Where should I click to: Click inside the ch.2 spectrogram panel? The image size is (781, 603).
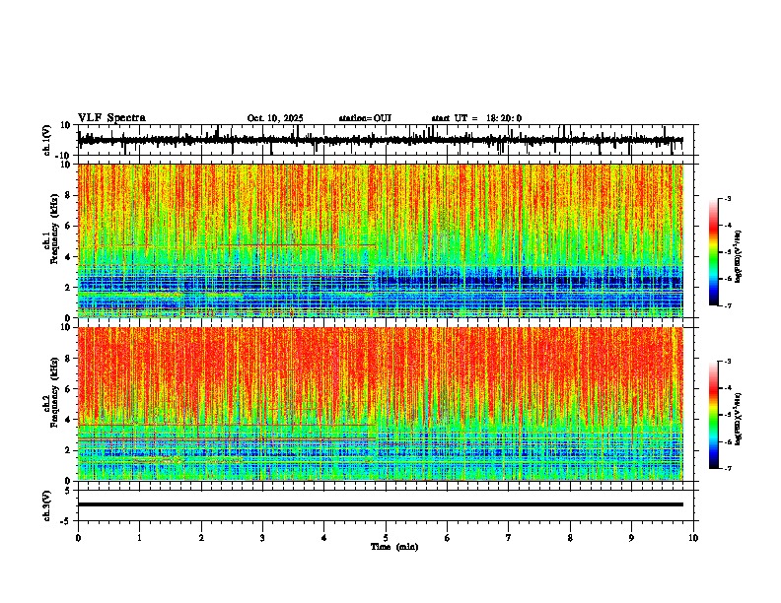[x=381, y=404]
